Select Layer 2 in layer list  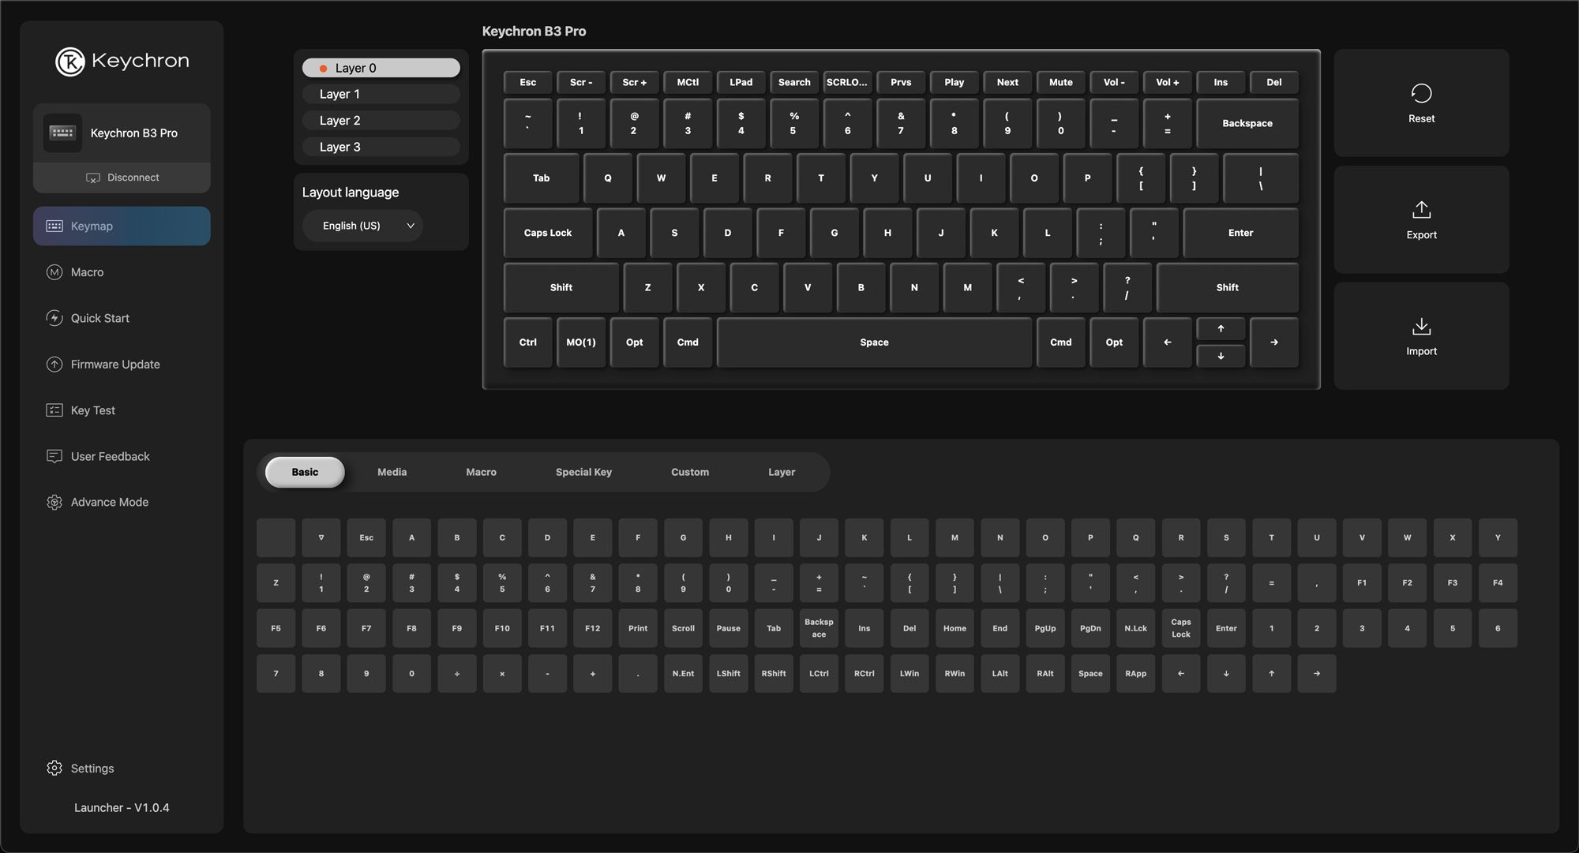381,121
